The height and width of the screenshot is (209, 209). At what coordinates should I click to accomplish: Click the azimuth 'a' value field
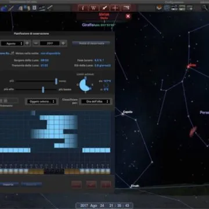(106, 89)
